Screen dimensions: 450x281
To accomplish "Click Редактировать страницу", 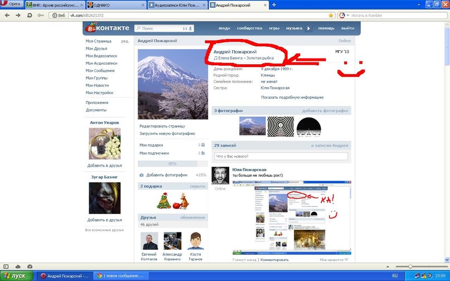I will click(x=162, y=126).
